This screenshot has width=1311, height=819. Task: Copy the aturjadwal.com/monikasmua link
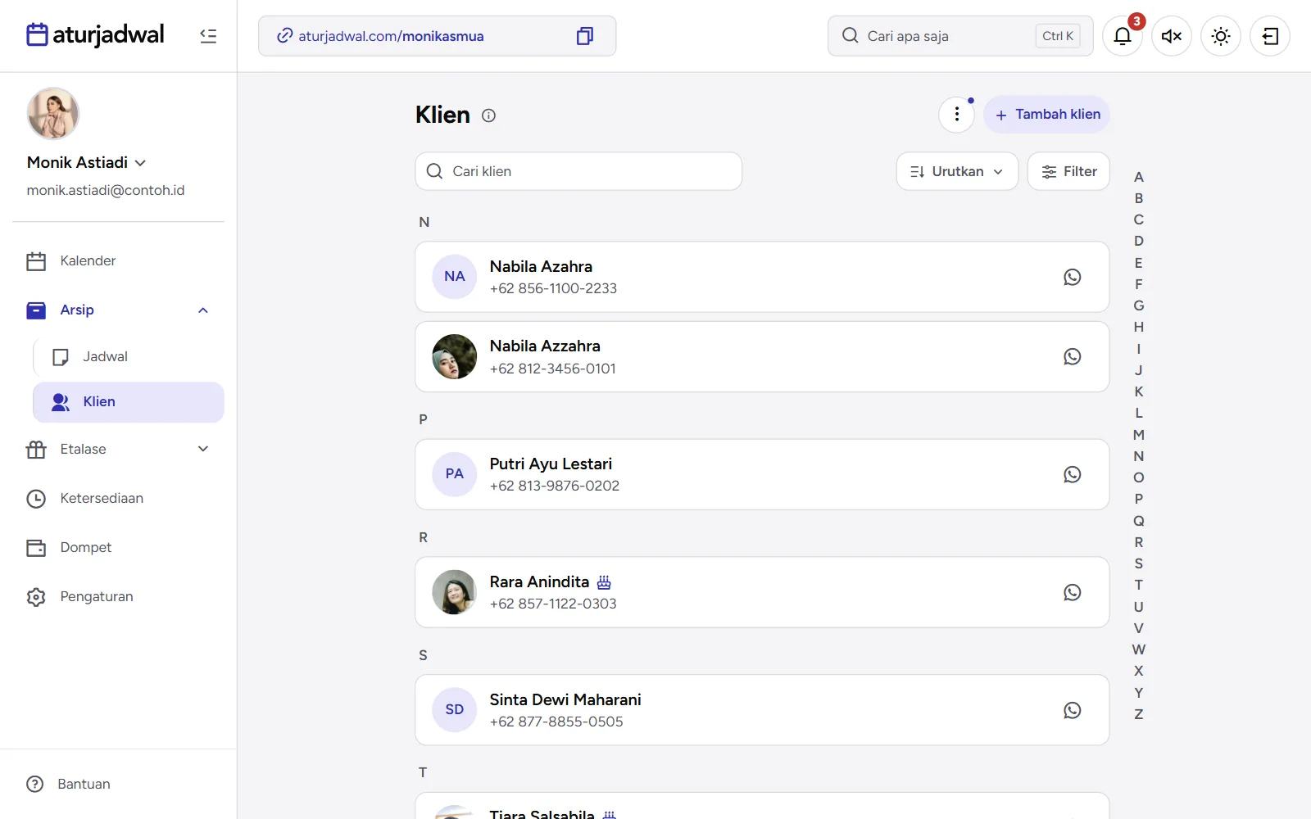(x=584, y=36)
